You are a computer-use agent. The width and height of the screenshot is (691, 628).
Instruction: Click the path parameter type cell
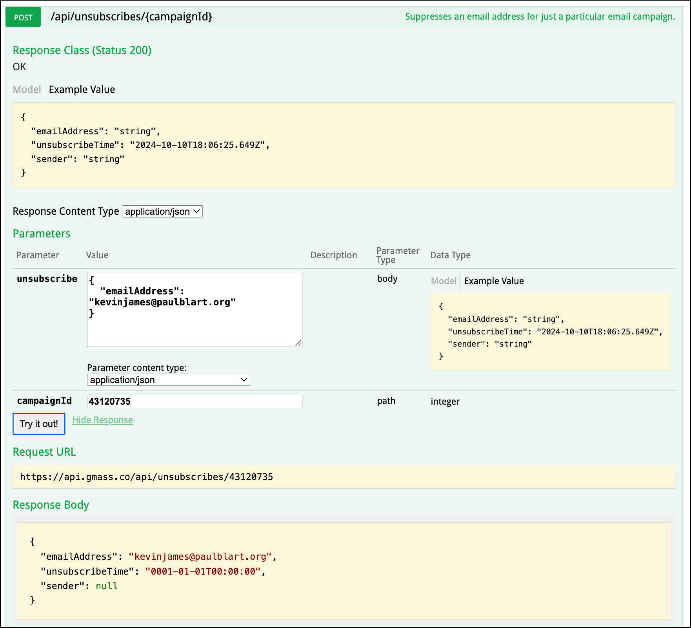[x=386, y=401]
